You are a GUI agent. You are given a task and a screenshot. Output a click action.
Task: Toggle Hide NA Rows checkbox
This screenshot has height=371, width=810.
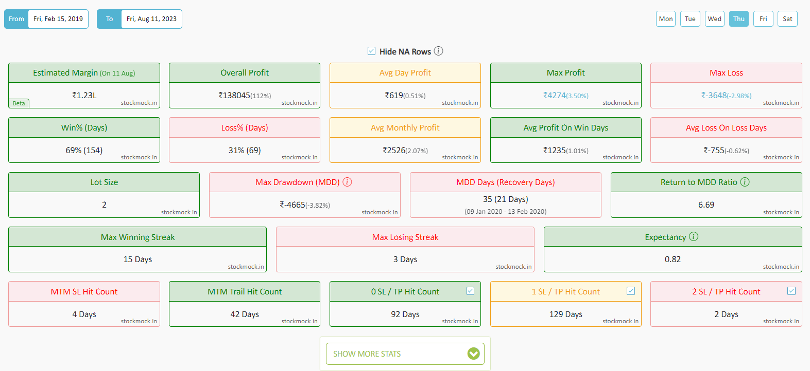coord(371,51)
